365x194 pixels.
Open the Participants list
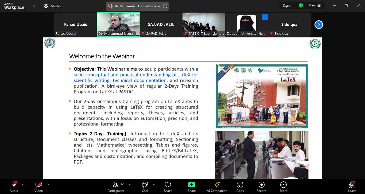click(116, 187)
